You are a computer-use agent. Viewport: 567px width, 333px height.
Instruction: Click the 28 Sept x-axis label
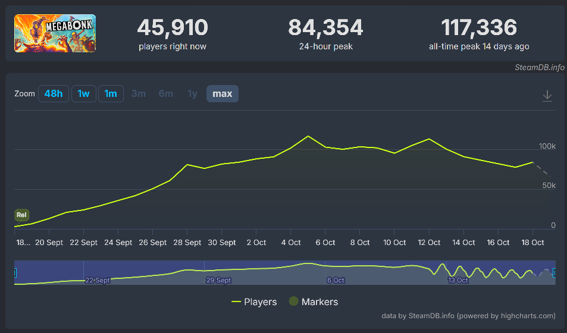187,243
